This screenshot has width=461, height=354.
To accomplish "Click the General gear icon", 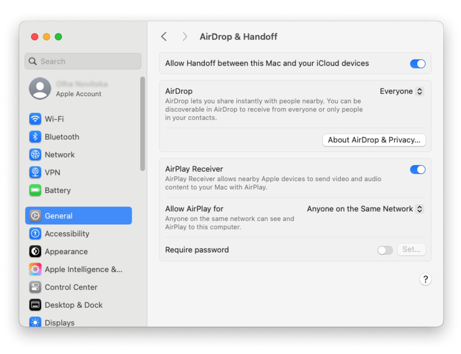I will click(x=35, y=216).
